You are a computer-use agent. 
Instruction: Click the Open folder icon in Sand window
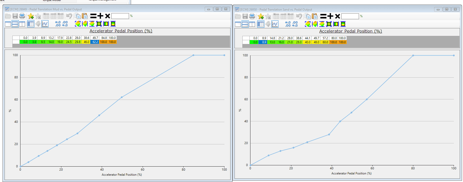238,16
